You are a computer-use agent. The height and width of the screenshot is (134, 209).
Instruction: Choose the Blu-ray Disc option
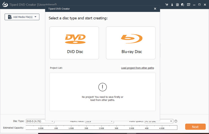pos(131,43)
